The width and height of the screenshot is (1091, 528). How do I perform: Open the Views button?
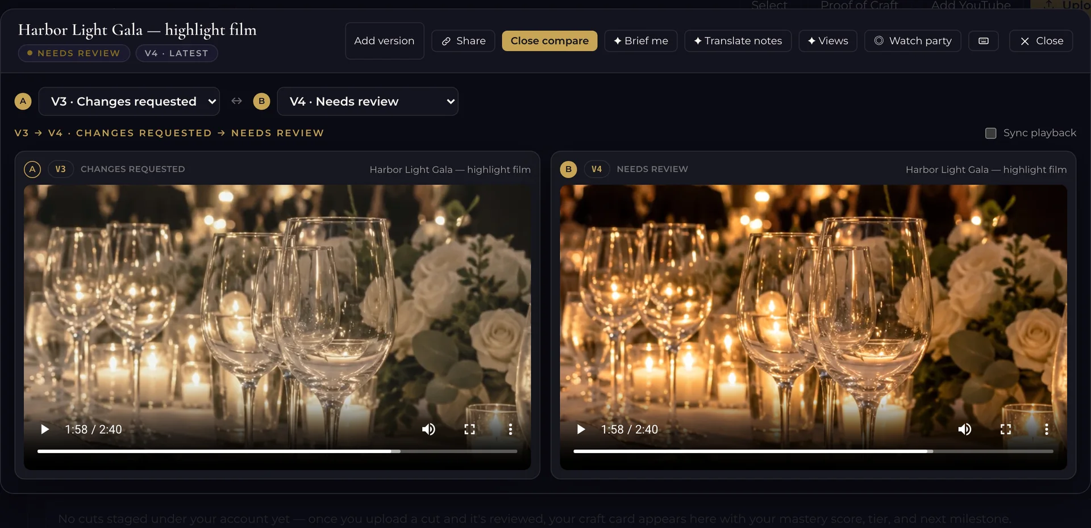coord(828,41)
